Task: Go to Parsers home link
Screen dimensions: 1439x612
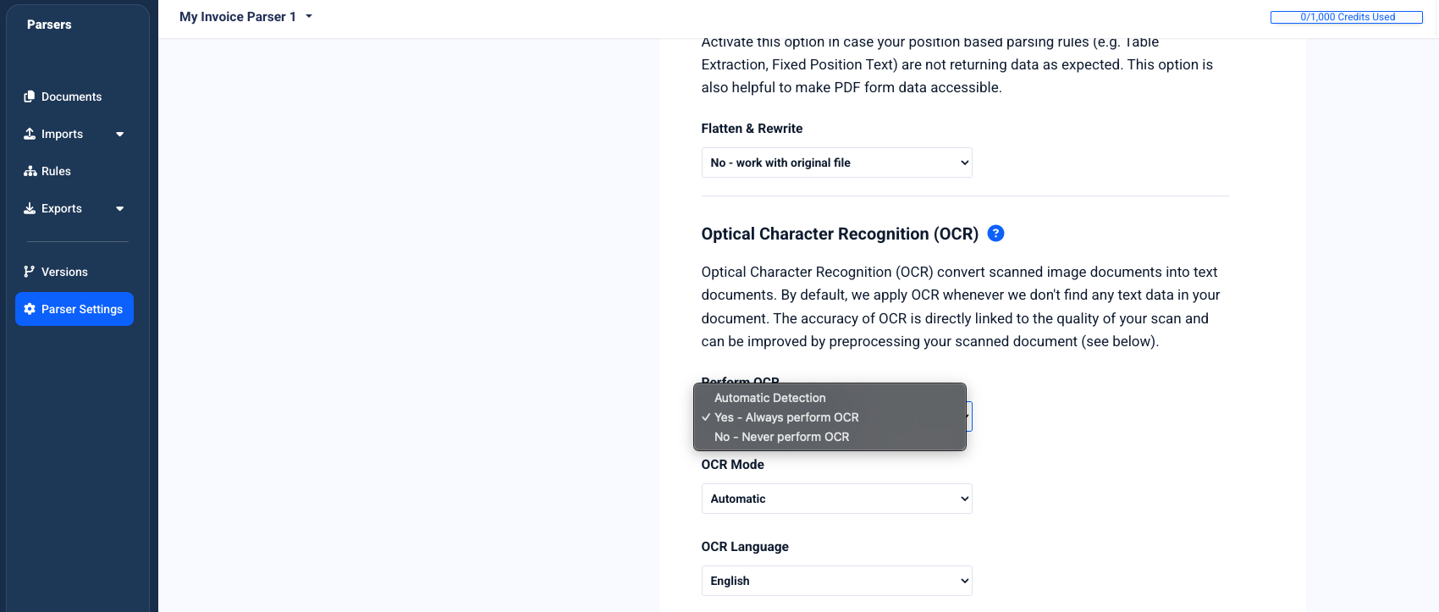Action: 49,25
